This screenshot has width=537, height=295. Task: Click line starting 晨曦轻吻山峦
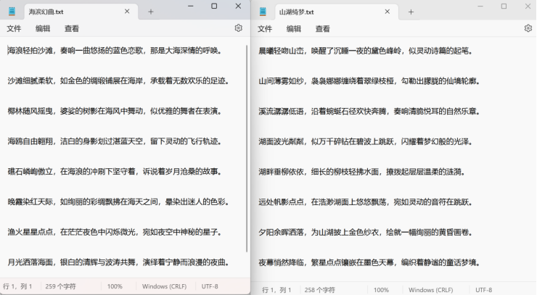(x=366, y=51)
